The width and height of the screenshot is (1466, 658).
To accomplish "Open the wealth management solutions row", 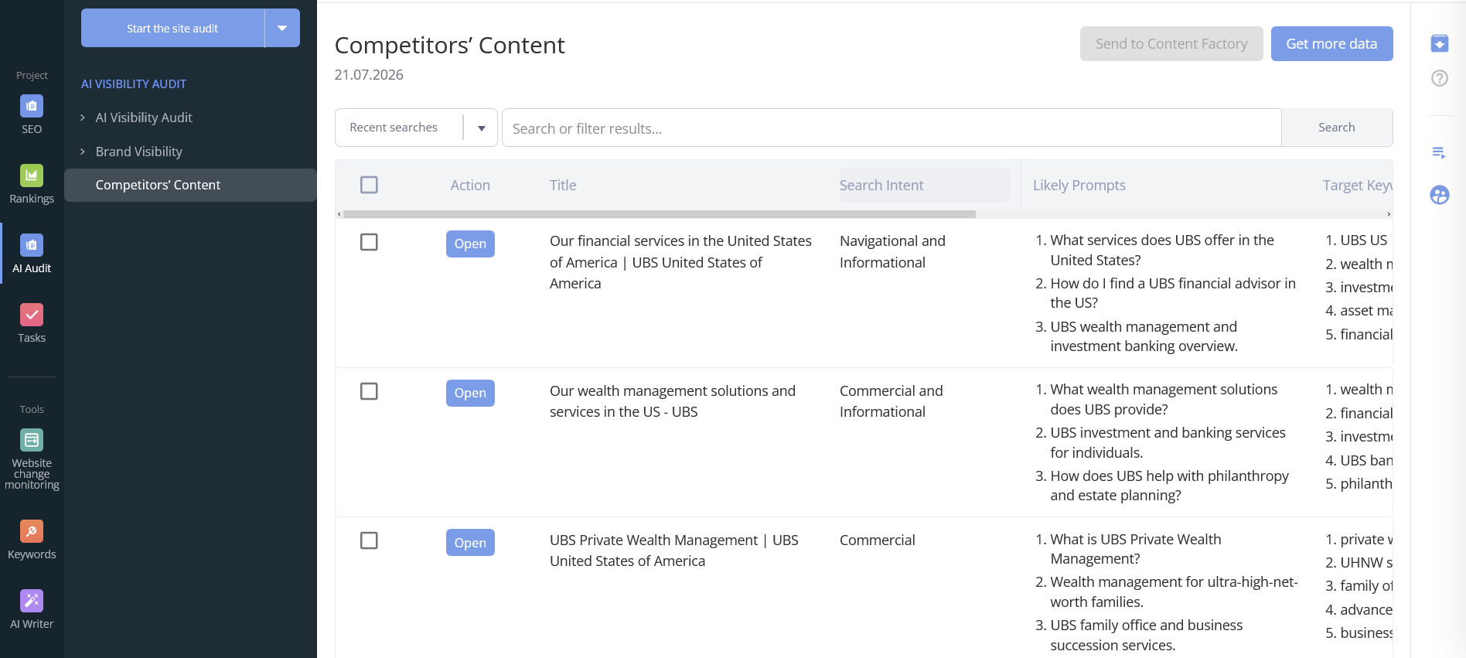I will pos(470,393).
